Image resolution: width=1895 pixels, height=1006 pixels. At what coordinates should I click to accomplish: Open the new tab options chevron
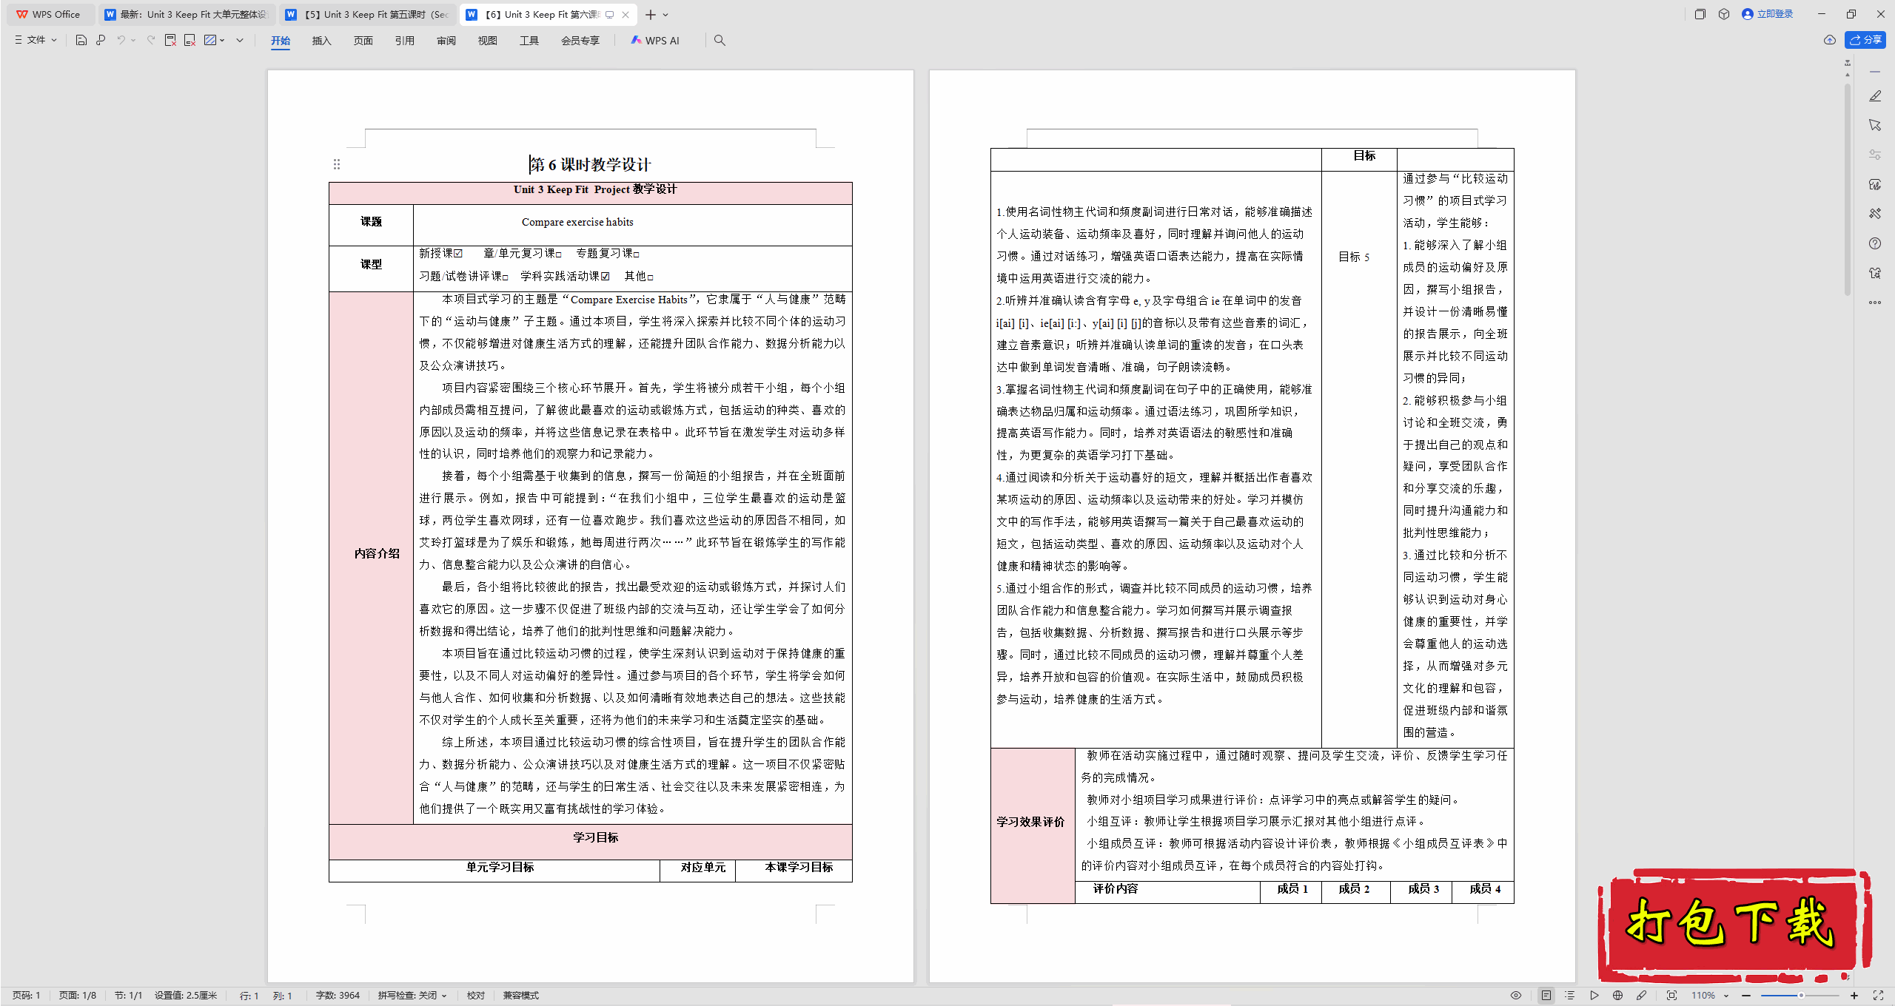click(665, 15)
